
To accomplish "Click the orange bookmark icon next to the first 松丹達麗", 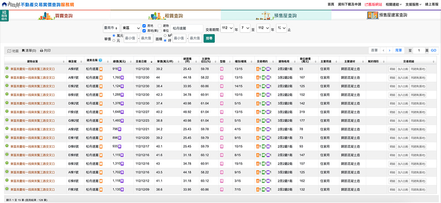I will coord(101,69).
